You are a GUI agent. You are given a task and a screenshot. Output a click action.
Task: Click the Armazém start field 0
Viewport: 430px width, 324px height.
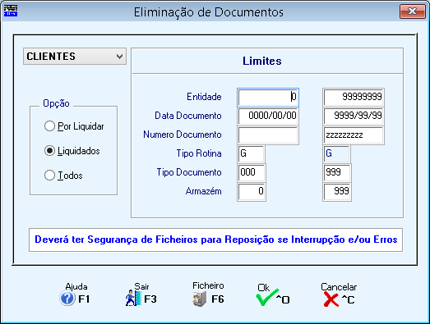tap(252, 192)
